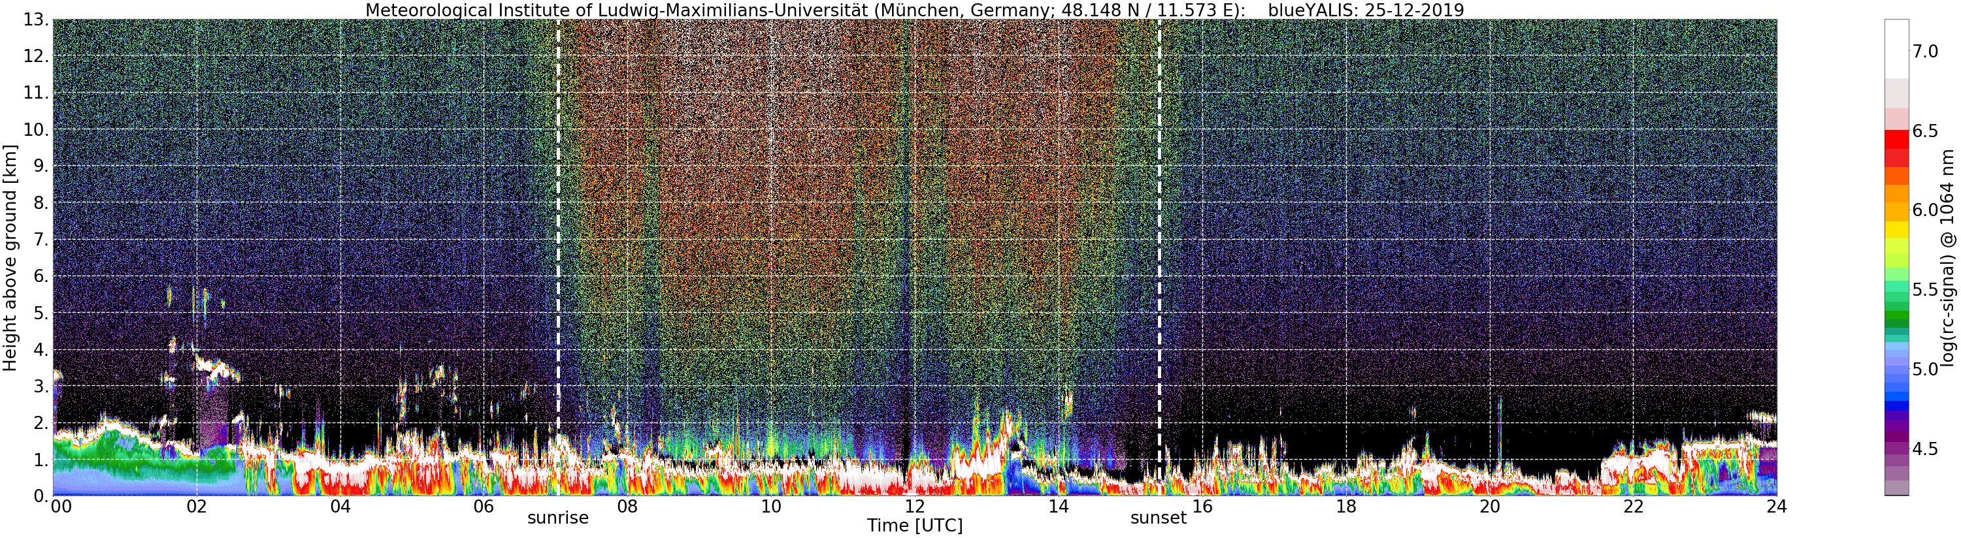
Task: Click the x-axis tick label '06'
Action: [484, 507]
